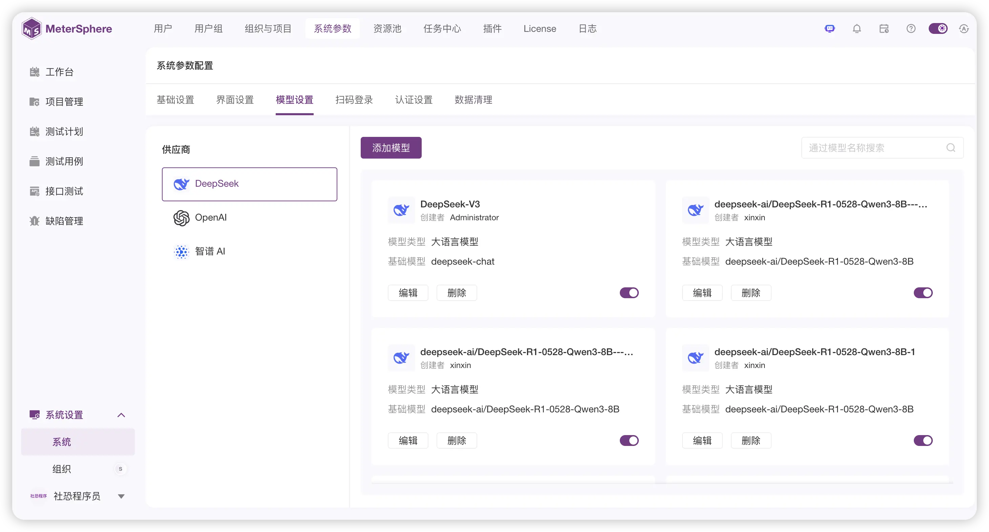This screenshot has width=989, height=532.
Task: Open the 插件 top menu
Action: tap(492, 28)
